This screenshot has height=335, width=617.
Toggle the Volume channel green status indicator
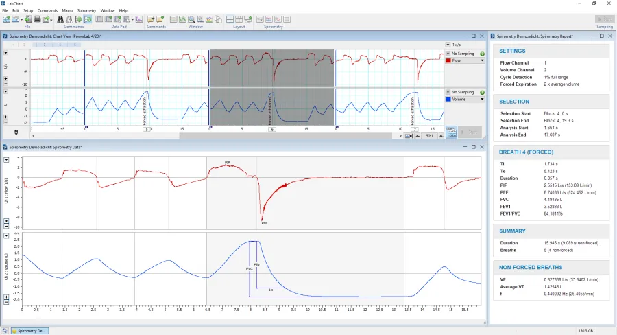tap(482, 91)
